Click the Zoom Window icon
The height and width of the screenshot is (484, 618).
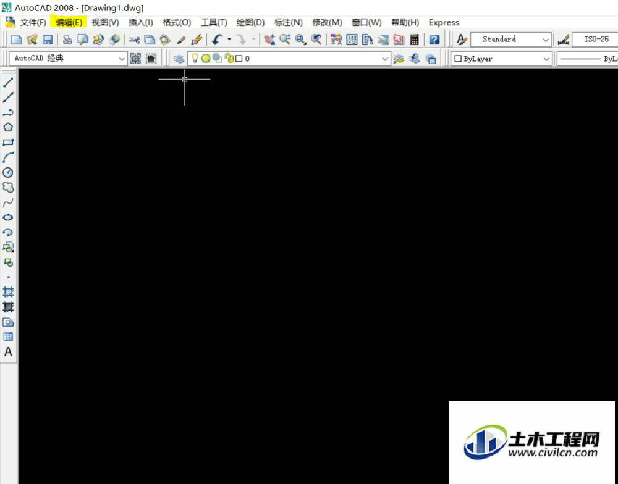click(301, 40)
